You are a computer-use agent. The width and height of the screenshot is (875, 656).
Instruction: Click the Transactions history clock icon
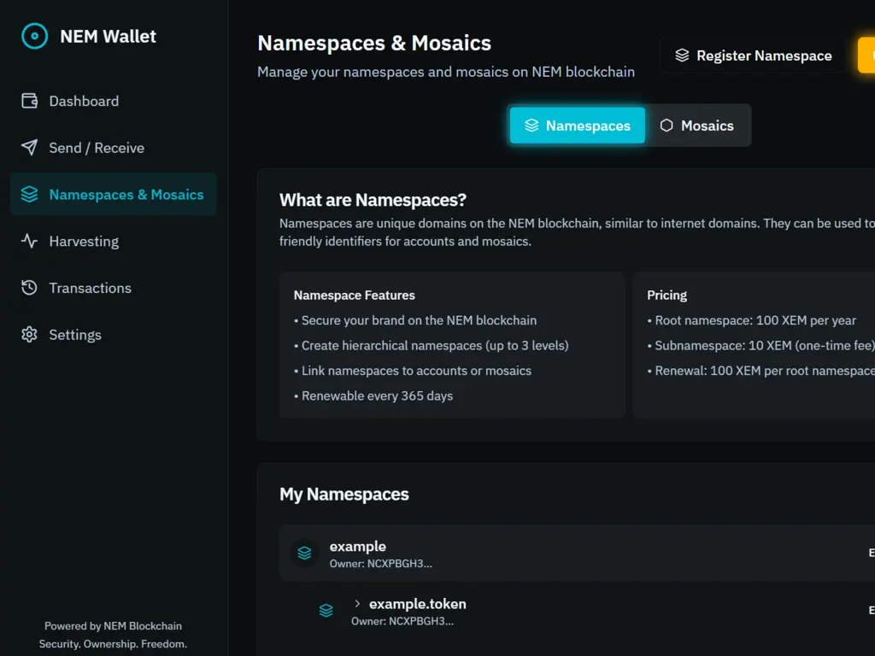coord(30,288)
